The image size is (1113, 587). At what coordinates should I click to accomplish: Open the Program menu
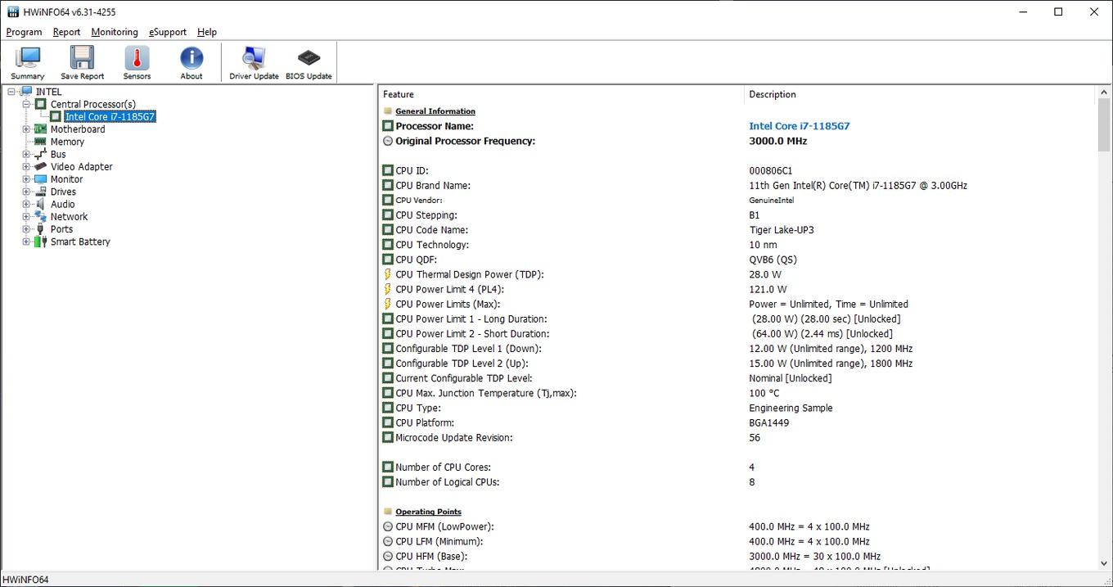point(24,32)
